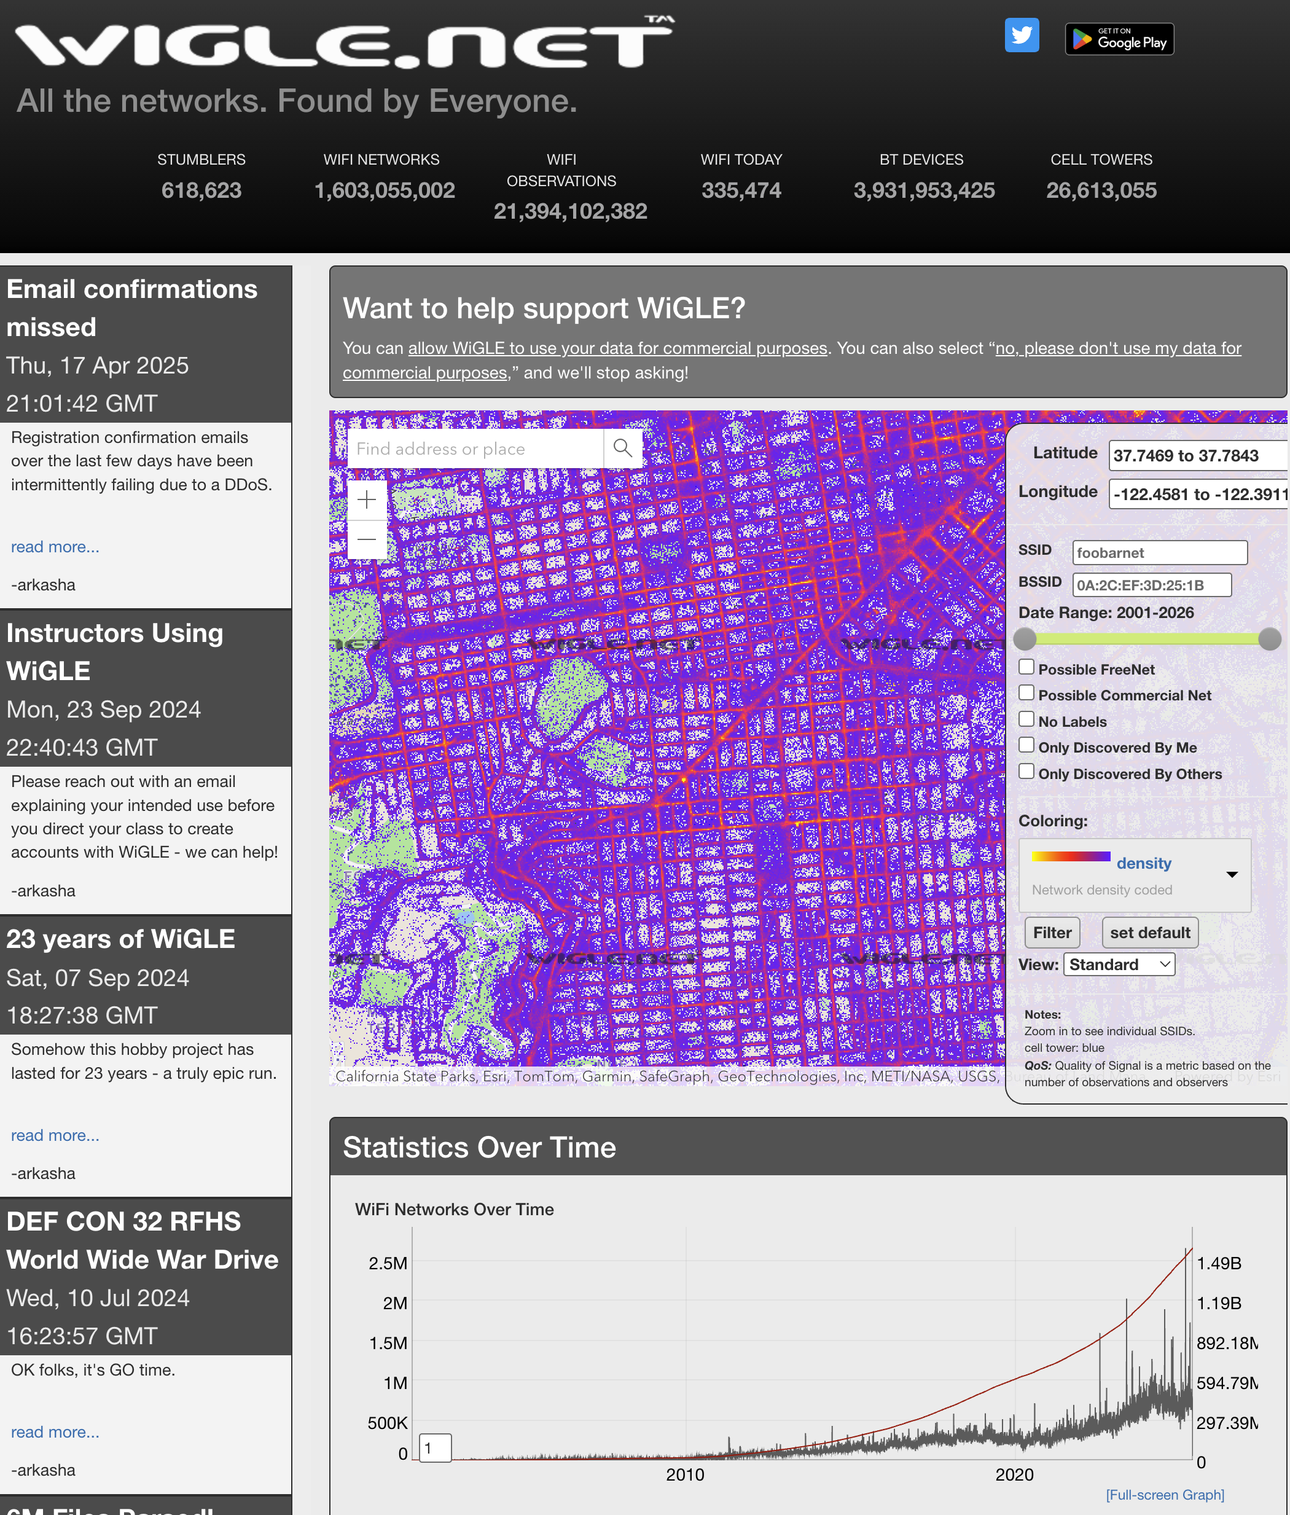The height and width of the screenshot is (1515, 1290).
Task: Click the density gradient color bar
Action: click(x=1071, y=856)
